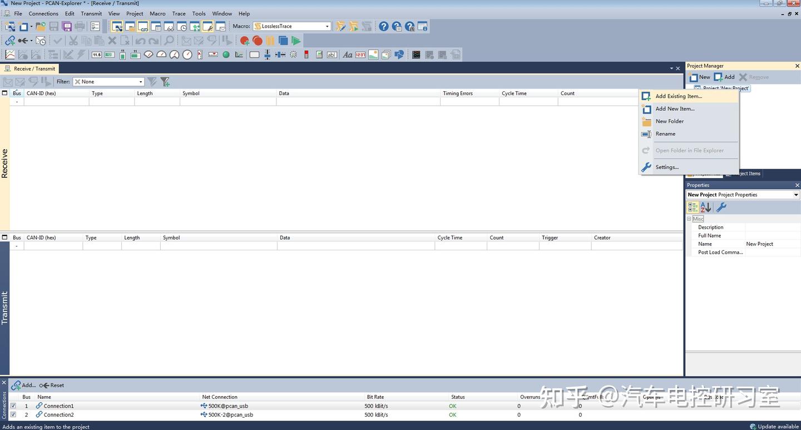This screenshot has width=801, height=430.
Task: Collapse the Misc category in Properties
Action: click(689, 219)
